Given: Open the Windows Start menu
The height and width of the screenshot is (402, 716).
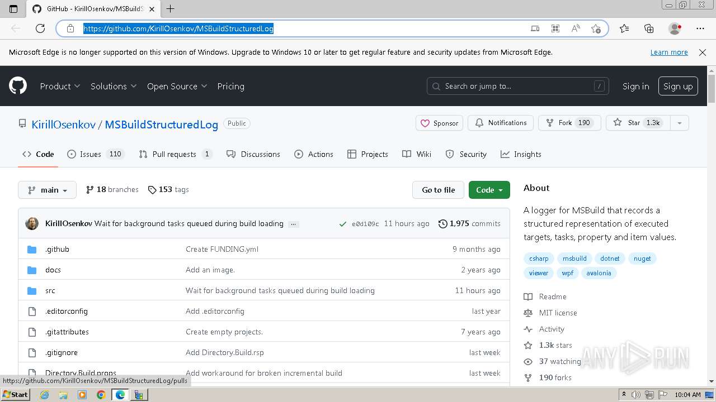Looking at the screenshot, I should coord(15,394).
